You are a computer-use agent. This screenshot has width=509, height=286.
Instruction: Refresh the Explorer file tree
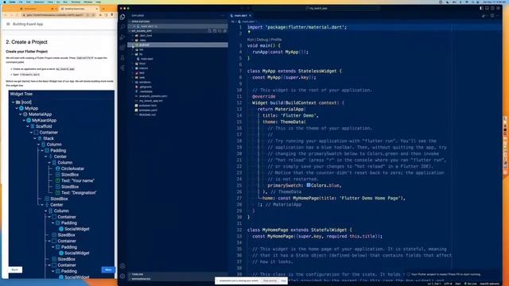[220, 31]
